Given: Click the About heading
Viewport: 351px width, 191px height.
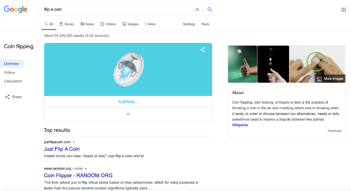Looking at the screenshot, I should click(x=238, y=92).
